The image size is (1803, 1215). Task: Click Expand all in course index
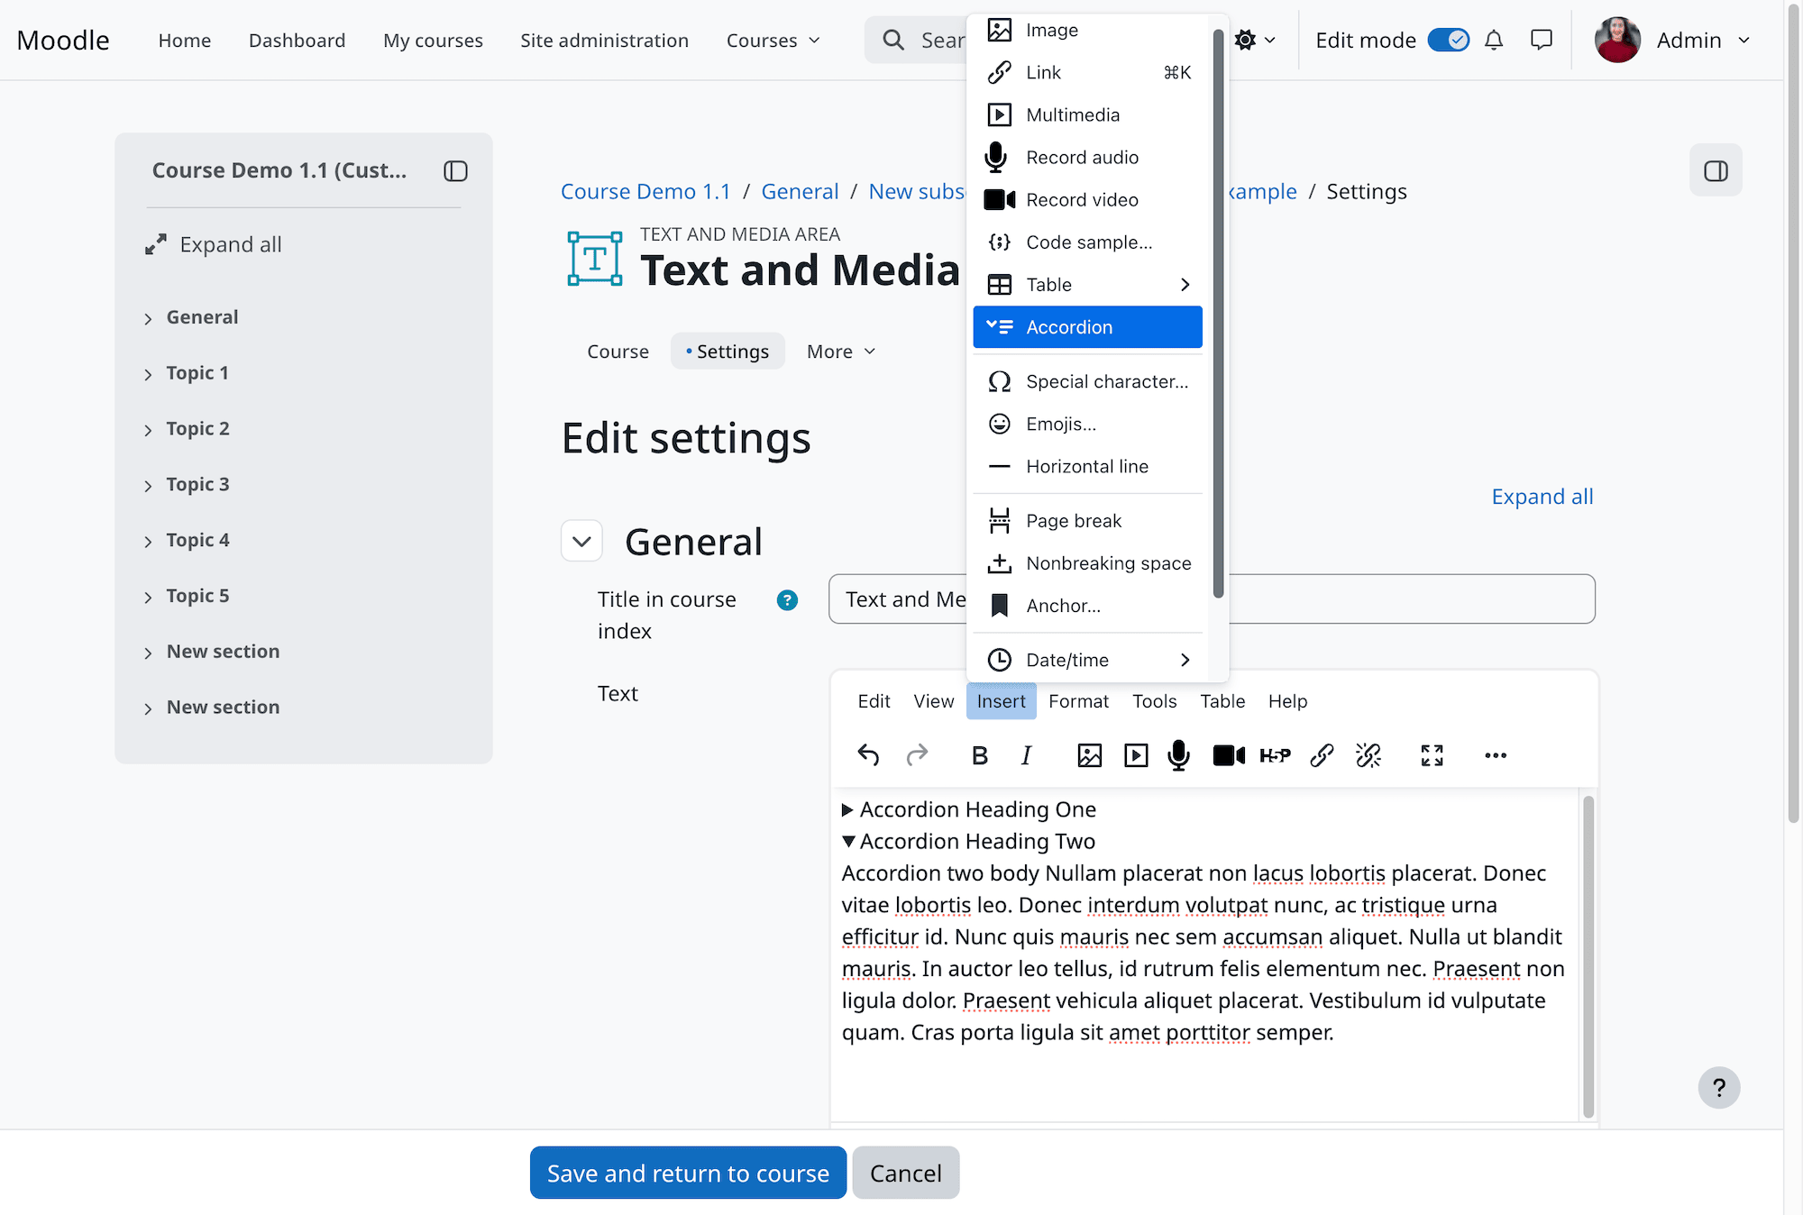pyautogui.click(x=214, y=245)
